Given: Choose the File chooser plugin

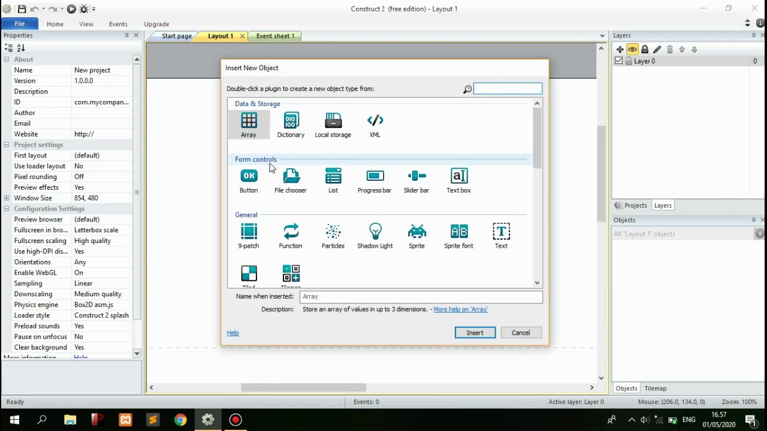Looking at the screenshot, I should (x=291, y=181).
